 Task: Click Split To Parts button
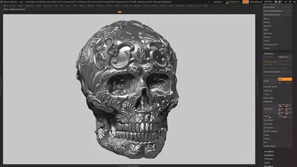(278, 7)
